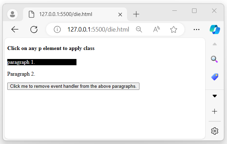This screenshot has width=227, height=144.
Task: Open sidebar search magnifier icon
Action: [x=215, y=59]
